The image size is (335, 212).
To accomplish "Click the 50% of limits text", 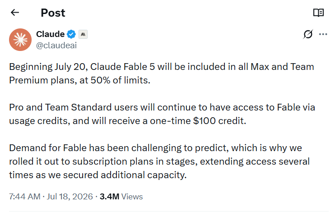I will tap(121, 80).
